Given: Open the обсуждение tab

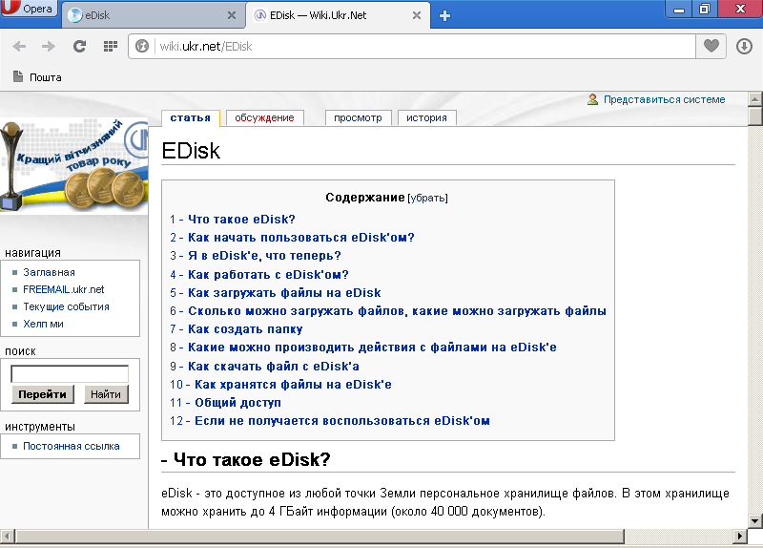Looking at the screenshot, I should (265, 117).
